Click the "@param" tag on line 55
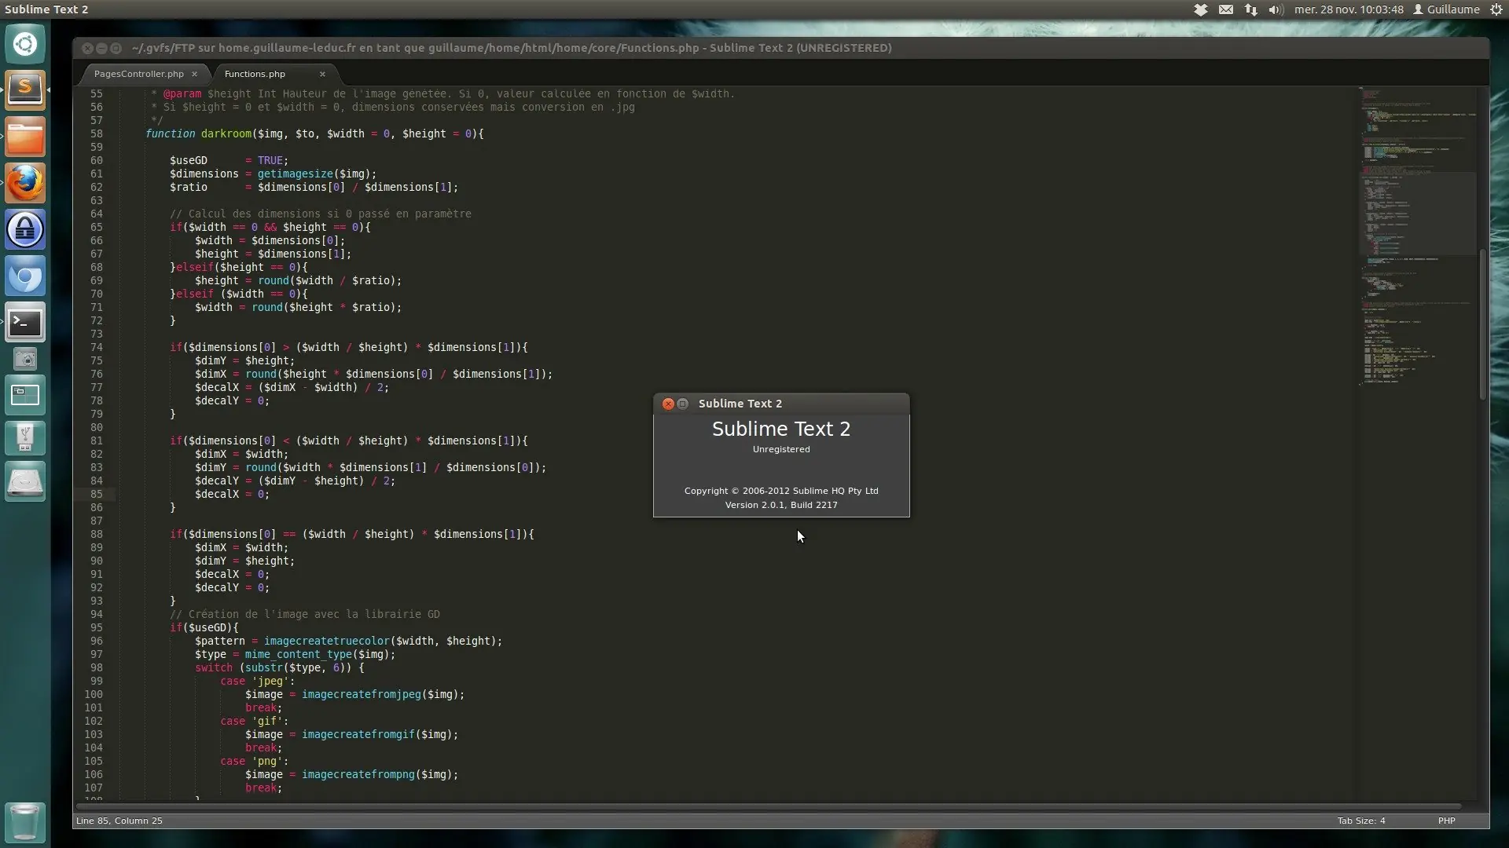The width and height of the screenshot is (1509, 848). [x=182, y=93]
